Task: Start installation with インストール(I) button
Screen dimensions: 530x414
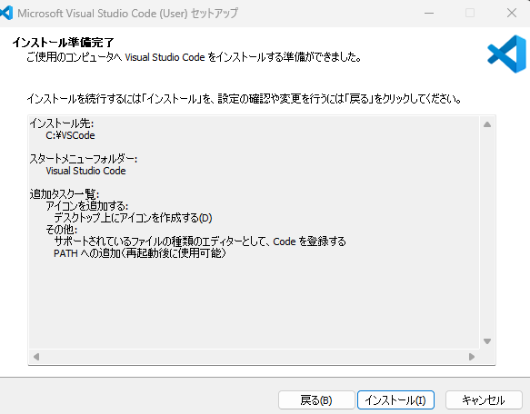Action: pyautogui.click(x=395, y=400)
